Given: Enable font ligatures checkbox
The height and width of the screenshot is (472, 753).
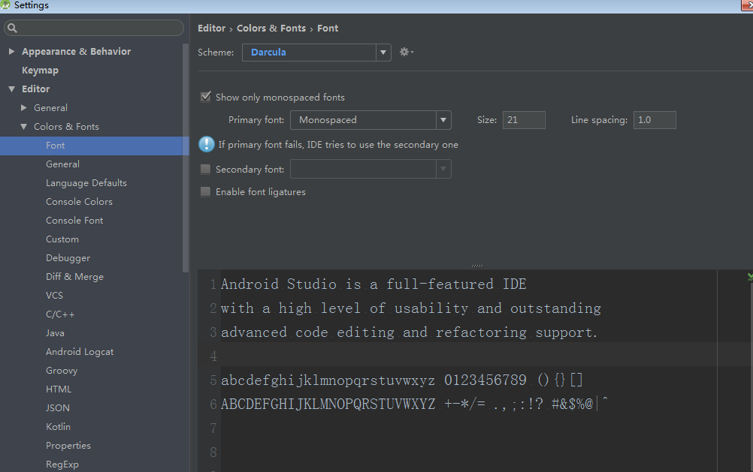Looking at the screenshot, I should pos(206,192).
